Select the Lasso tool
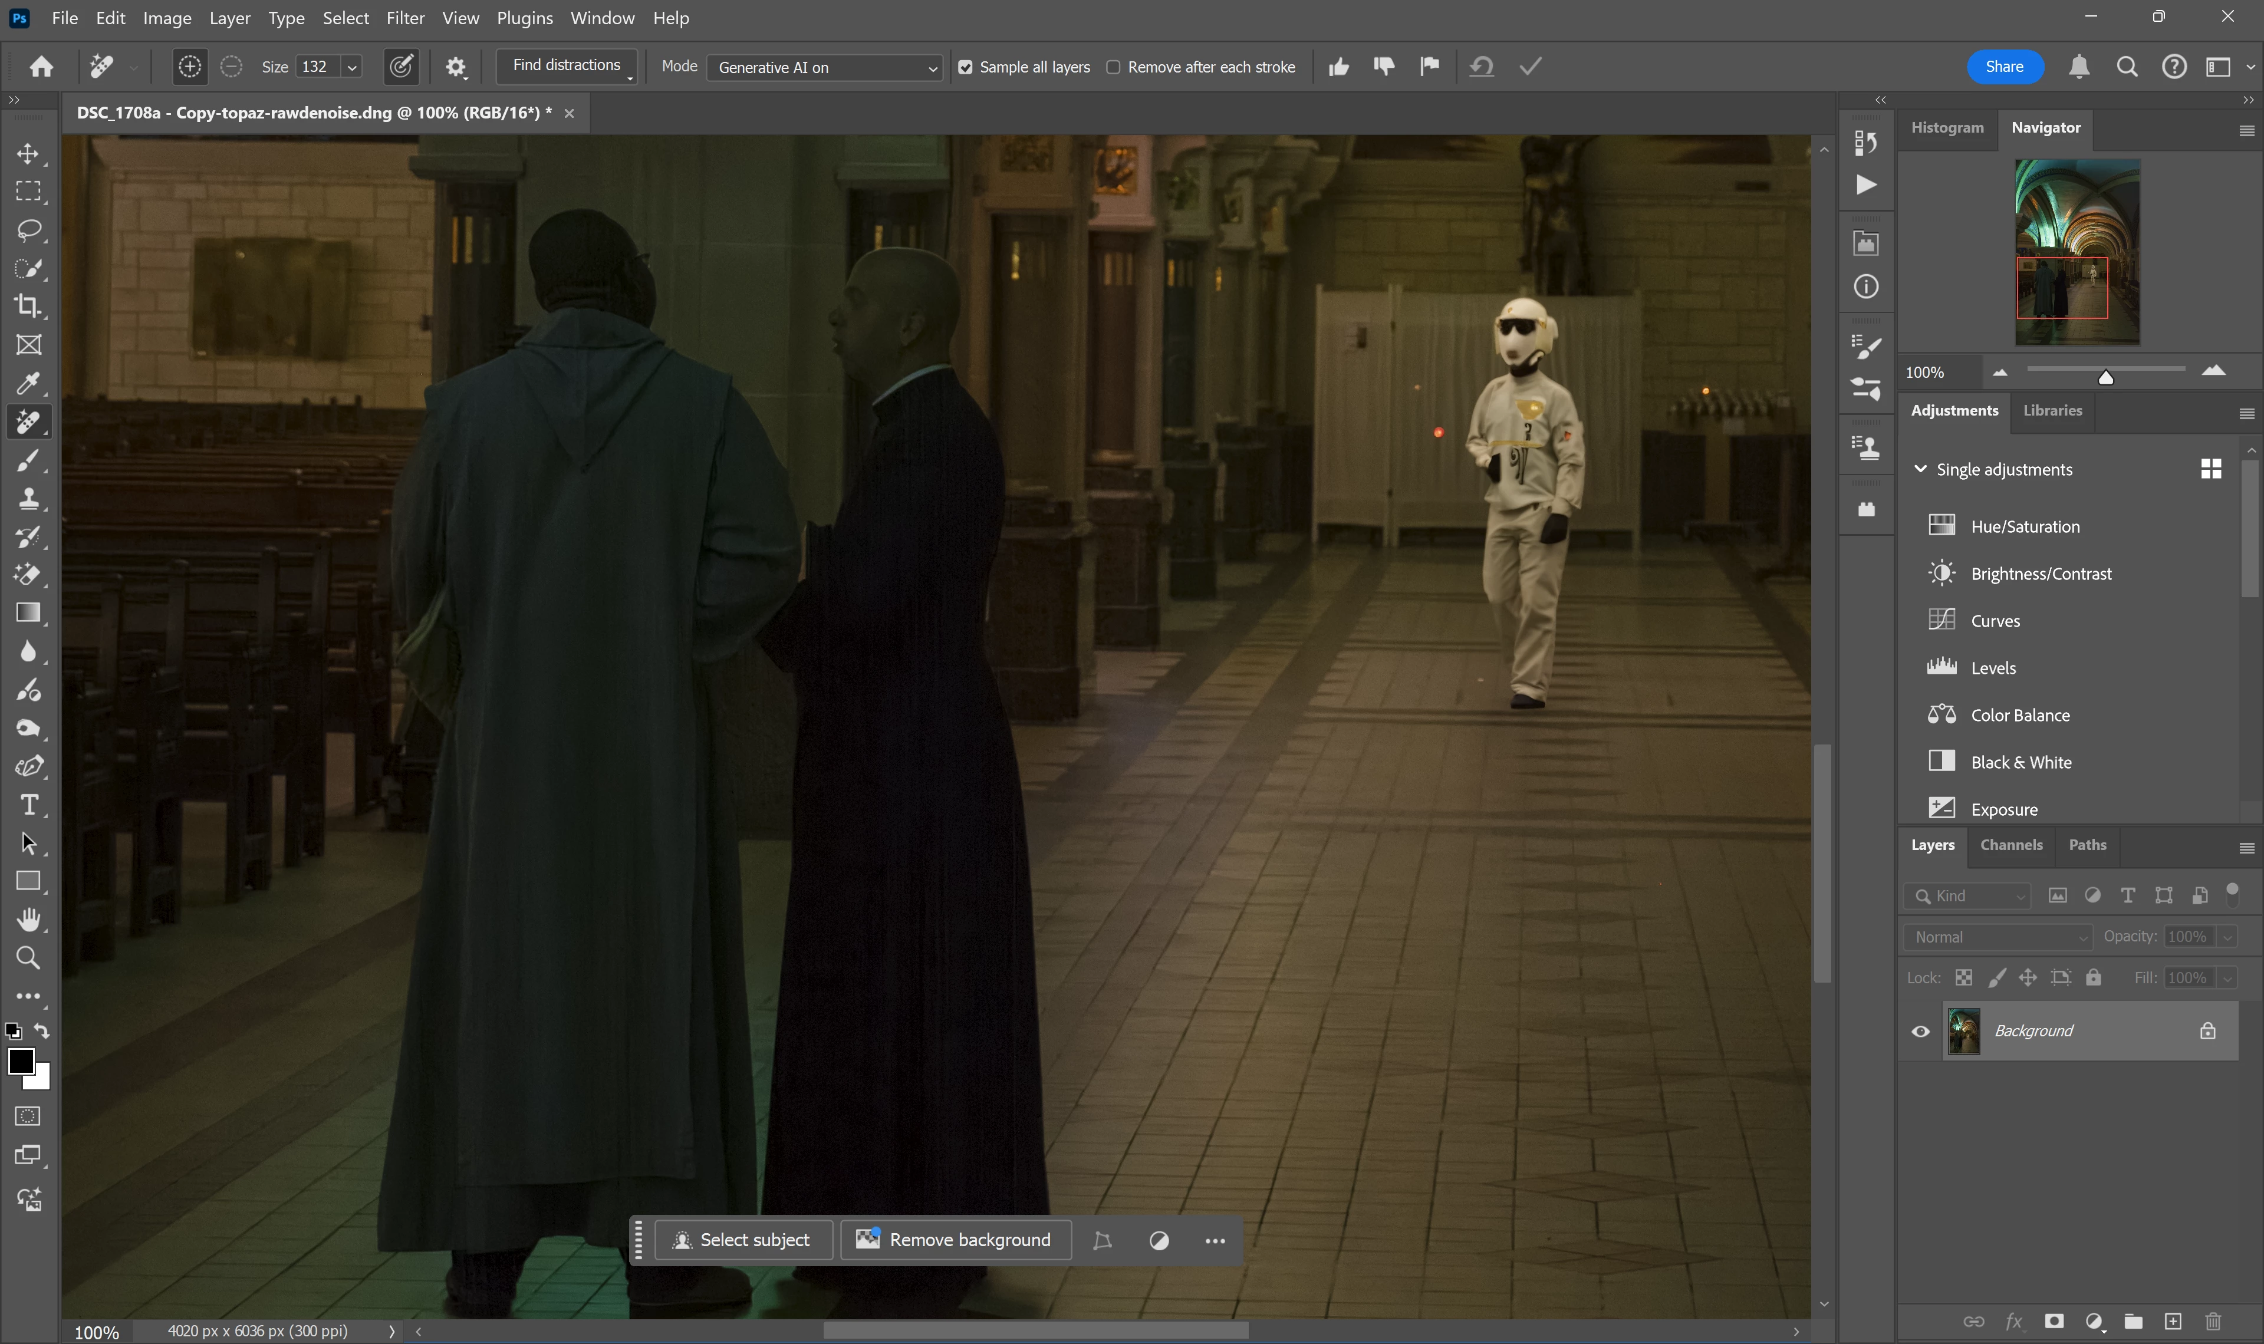 (x=28, y=230)
